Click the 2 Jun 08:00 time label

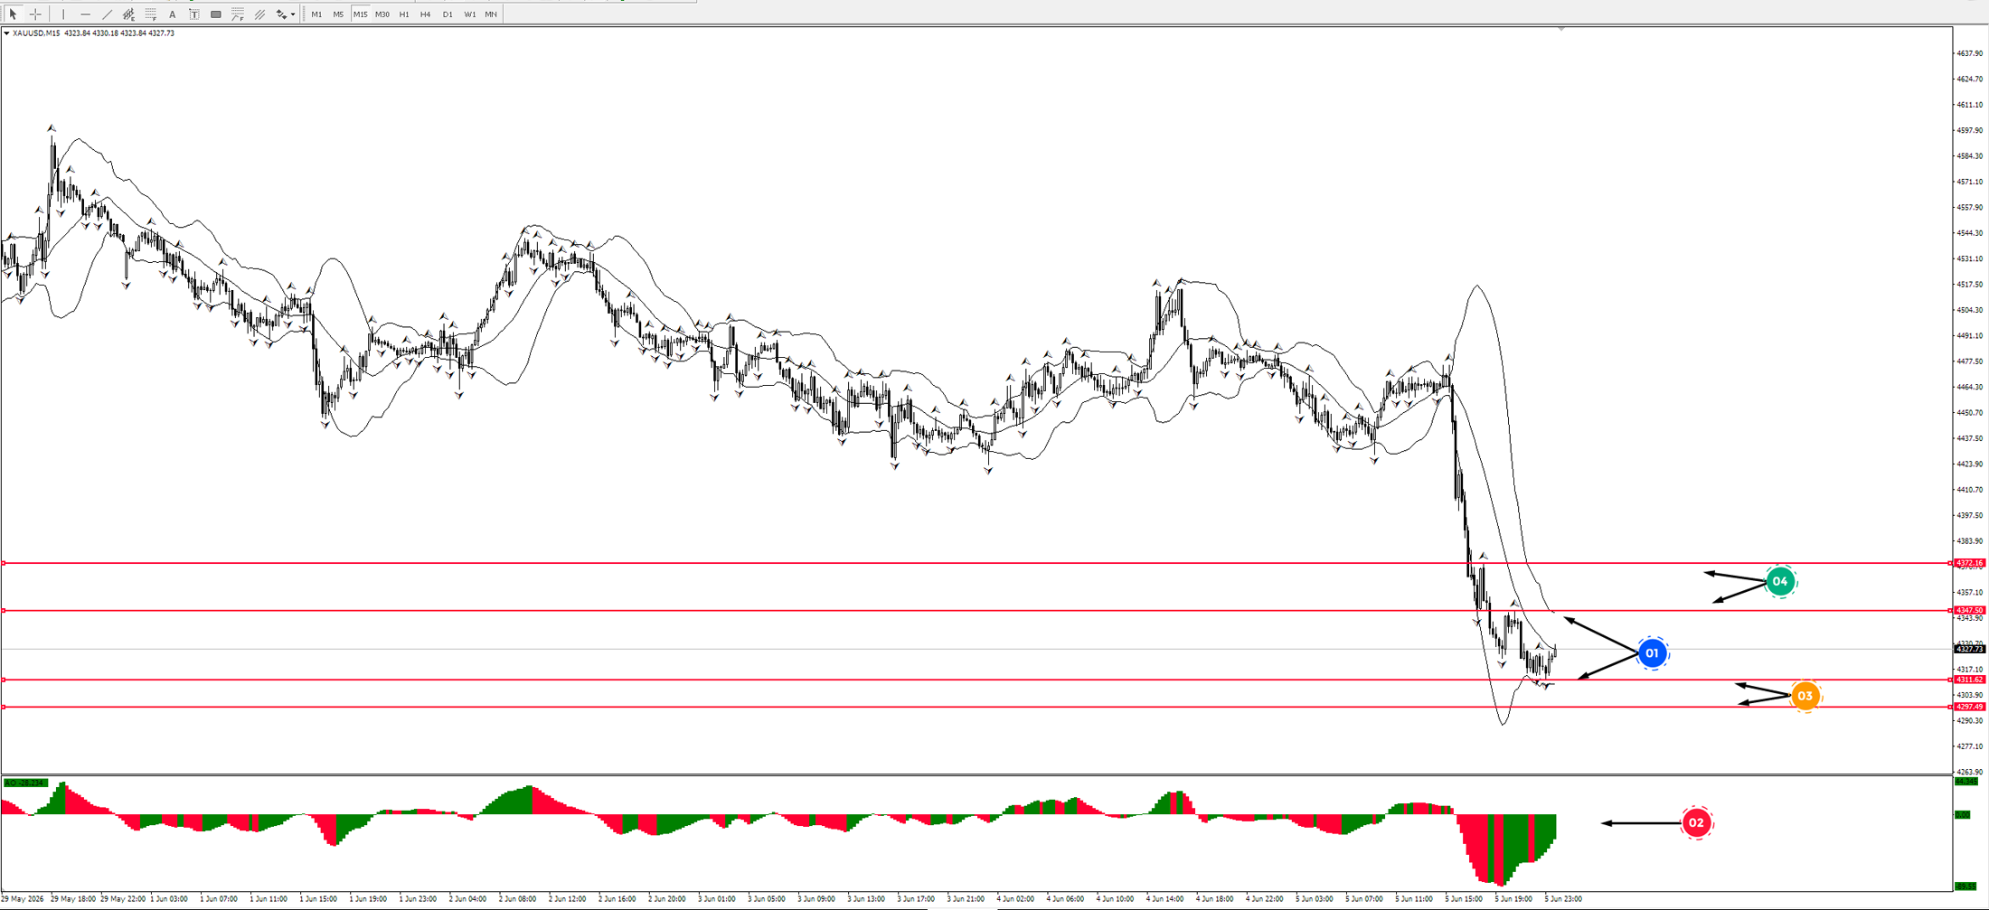518,899
